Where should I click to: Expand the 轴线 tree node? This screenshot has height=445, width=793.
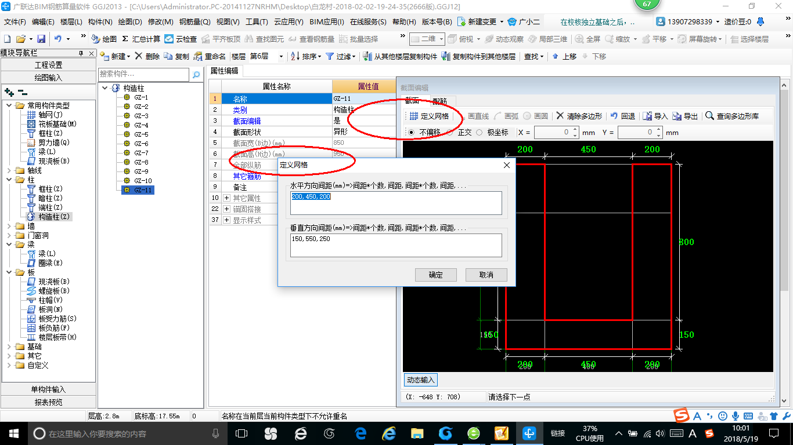[9, 170]
